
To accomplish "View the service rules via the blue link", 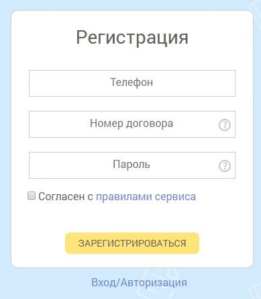I will (146, 197).
